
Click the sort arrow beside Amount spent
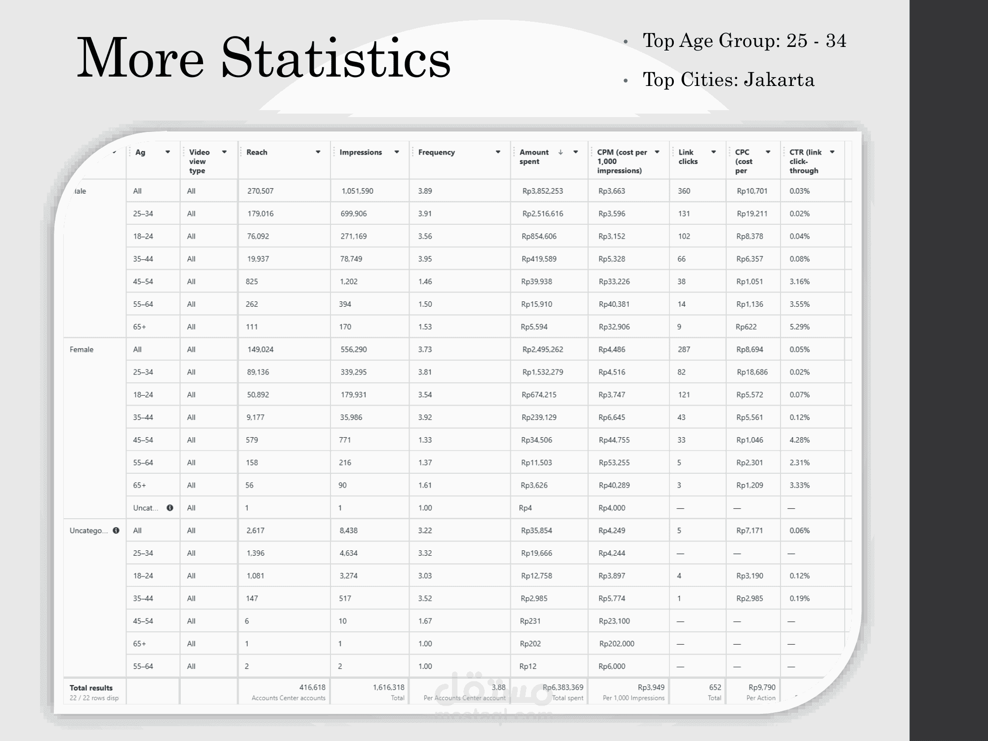tap(560, 152)
